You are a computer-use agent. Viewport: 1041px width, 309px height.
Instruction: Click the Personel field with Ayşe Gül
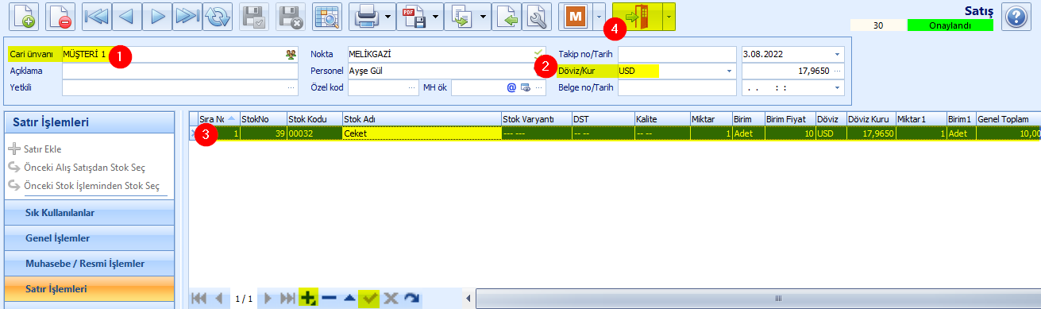tap(446, 71)
